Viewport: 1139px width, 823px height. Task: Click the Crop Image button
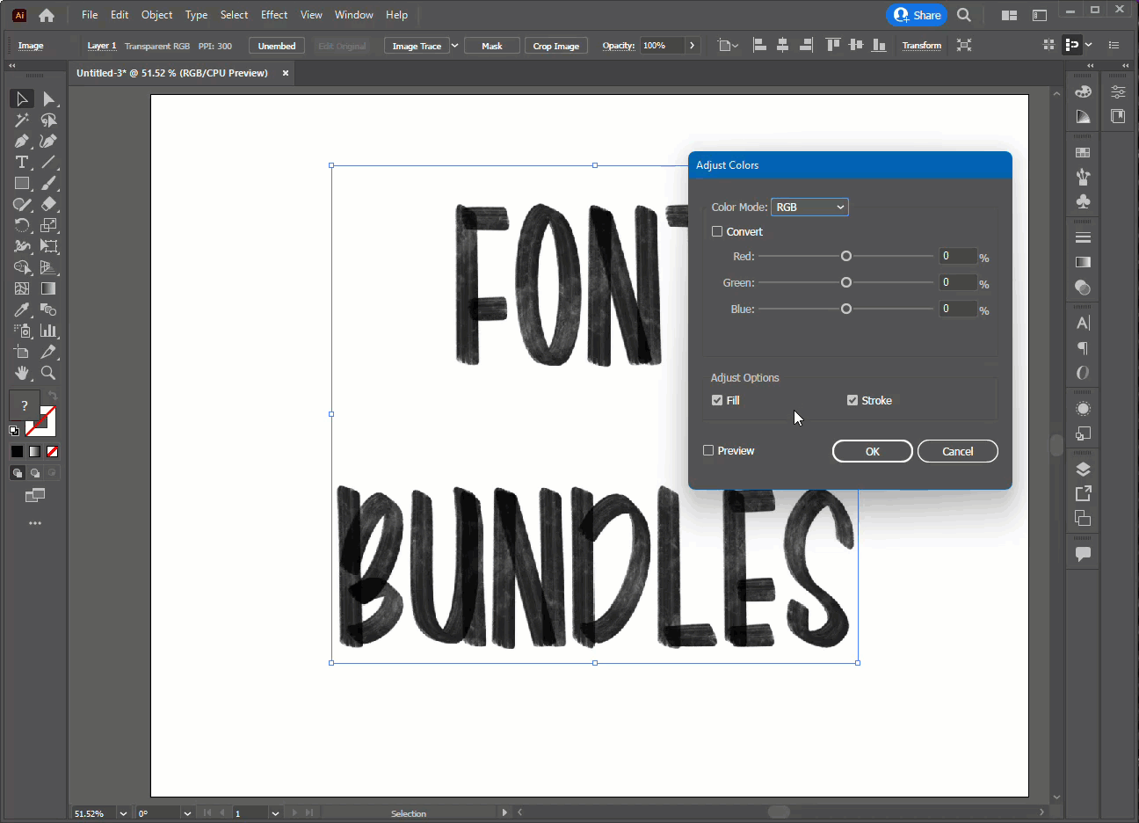pyautogui.click(x=556, y=46)
